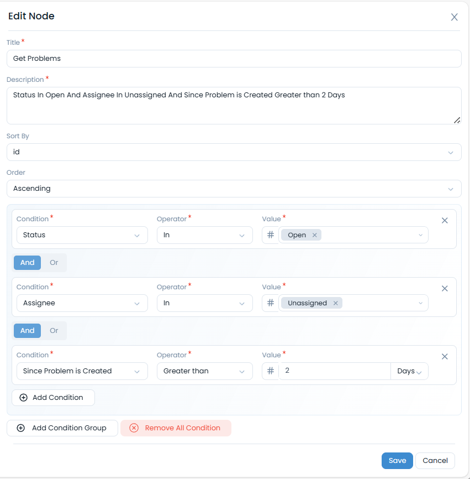Image resolution: width=470 pixels, height=479 pixels.
Task: Open the Sort By dropdown
Action: (234, 152)
